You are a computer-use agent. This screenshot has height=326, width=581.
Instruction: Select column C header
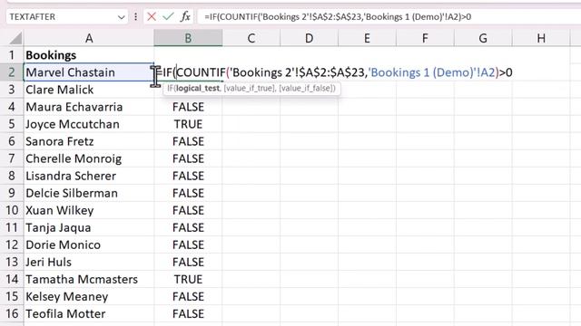pos(251,38)
